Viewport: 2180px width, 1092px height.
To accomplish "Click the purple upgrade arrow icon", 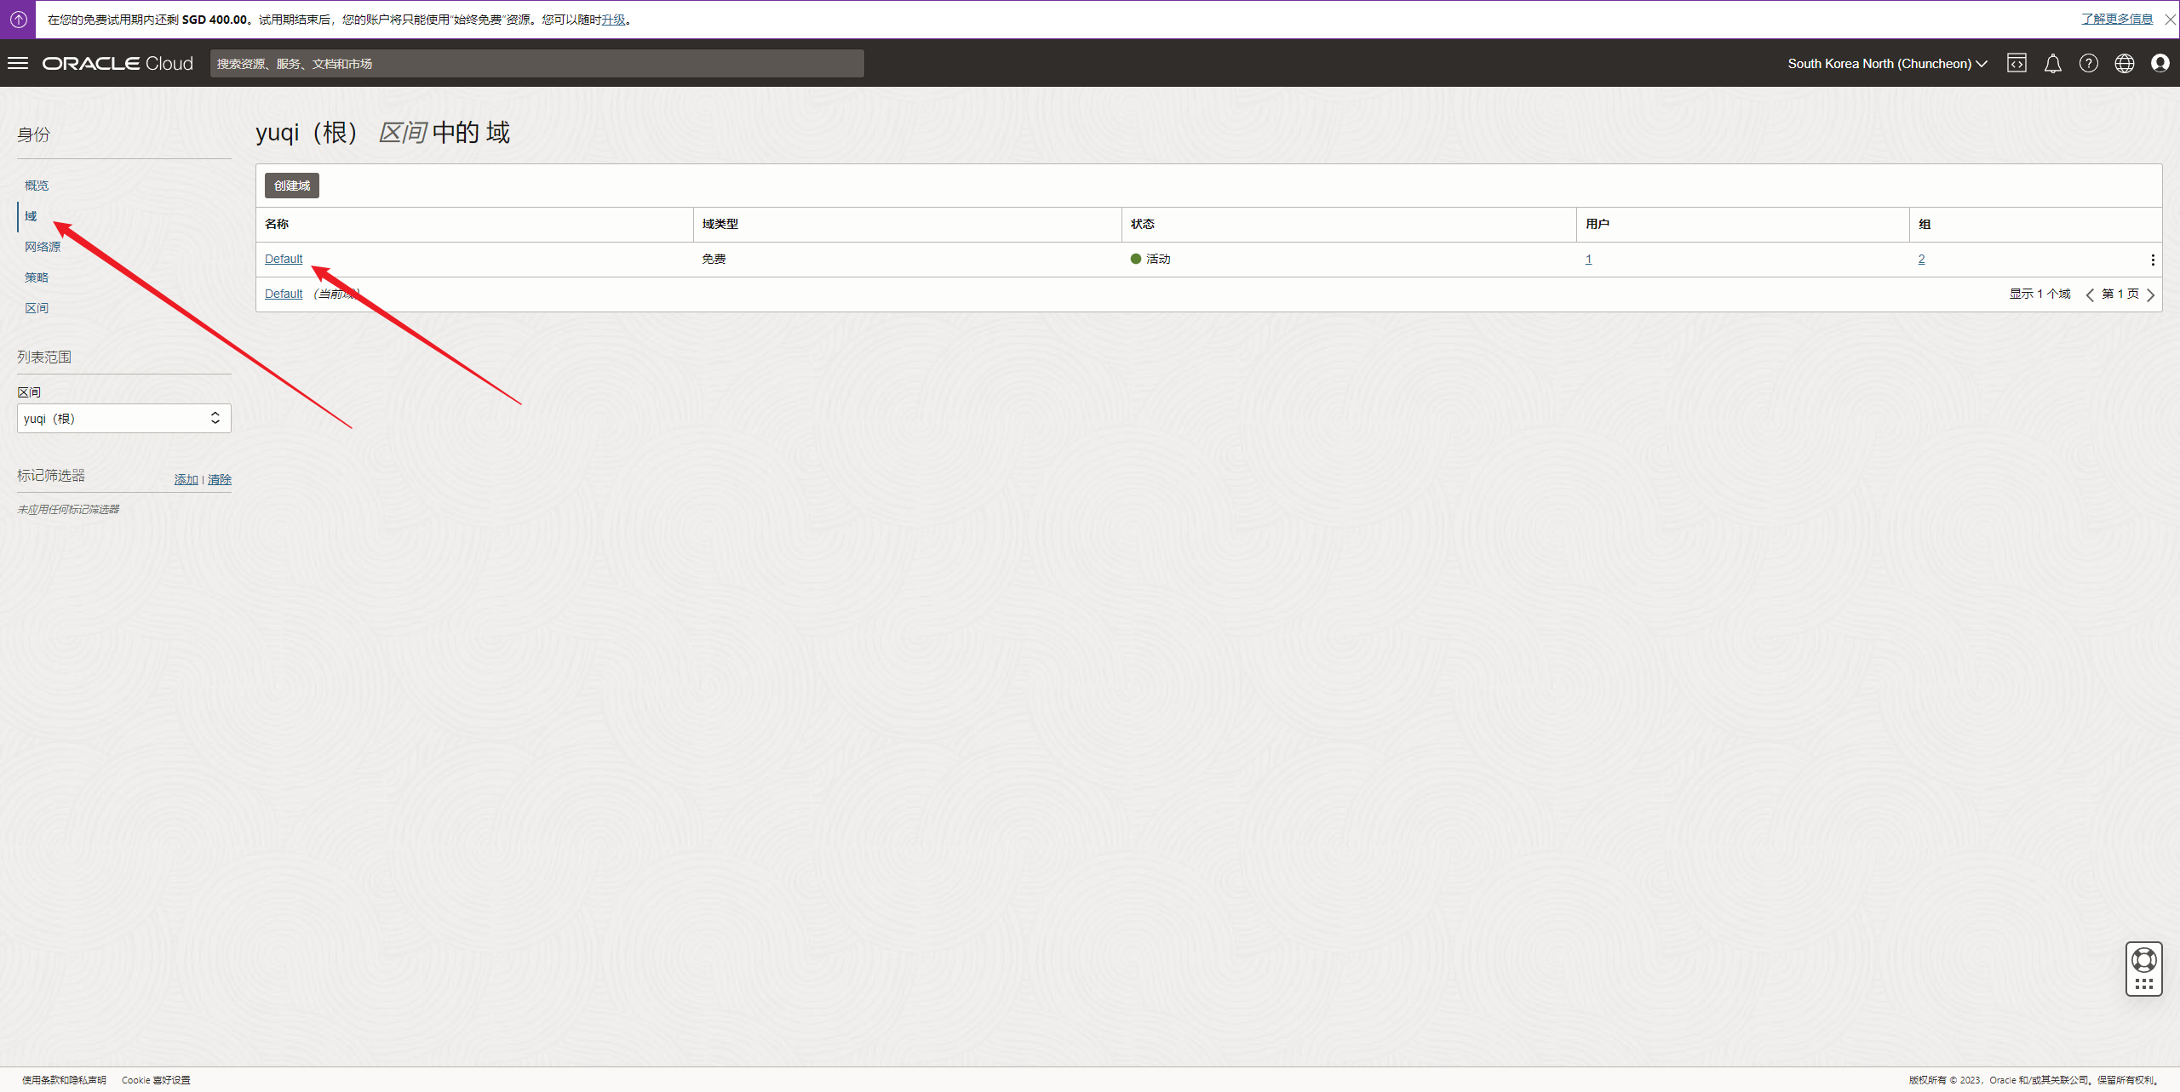I will [x=18, y=19].
